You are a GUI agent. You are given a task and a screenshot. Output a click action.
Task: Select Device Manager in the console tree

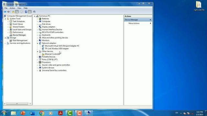(x=19, y=35)
